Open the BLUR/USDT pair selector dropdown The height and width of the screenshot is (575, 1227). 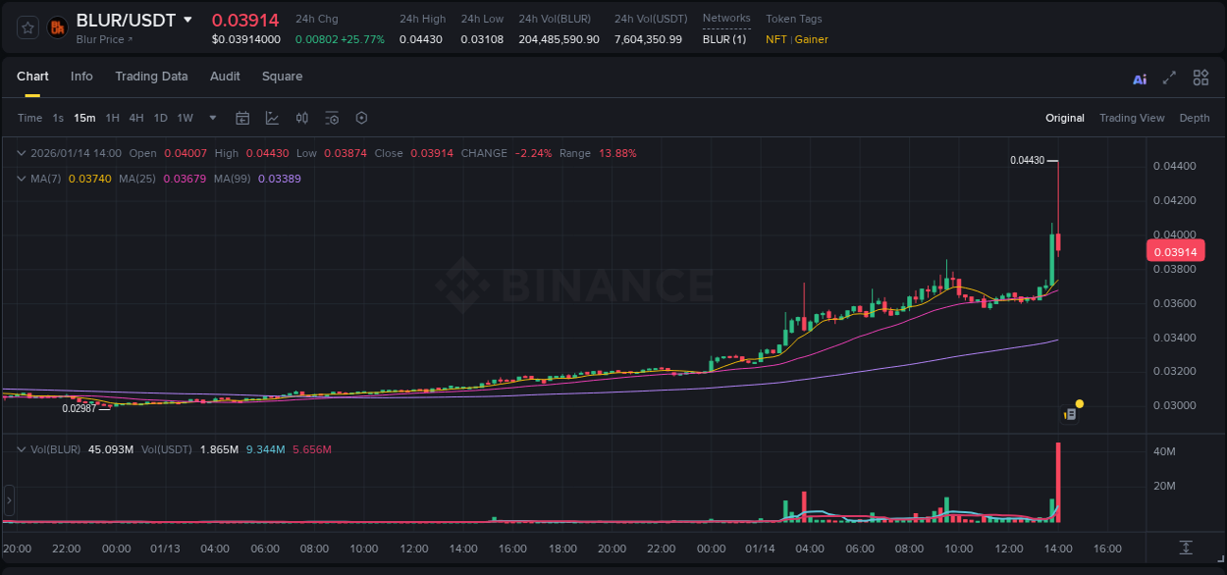(x=188, y=20)
